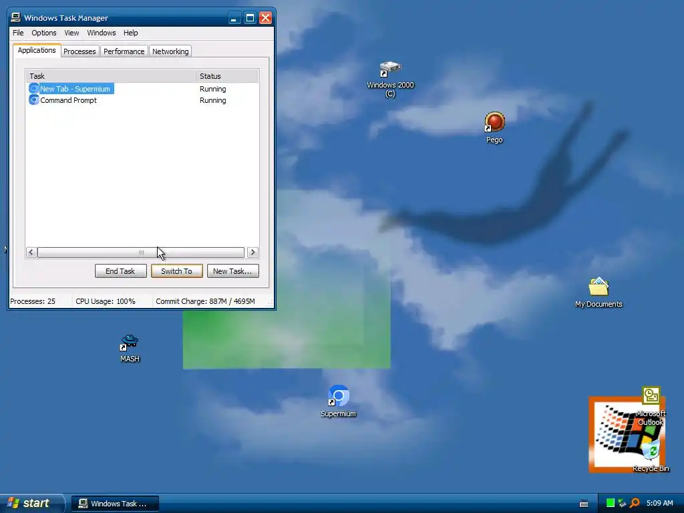Open the Windows menu
This screenshot has width=684, height=513.
[x=102, y=33]
